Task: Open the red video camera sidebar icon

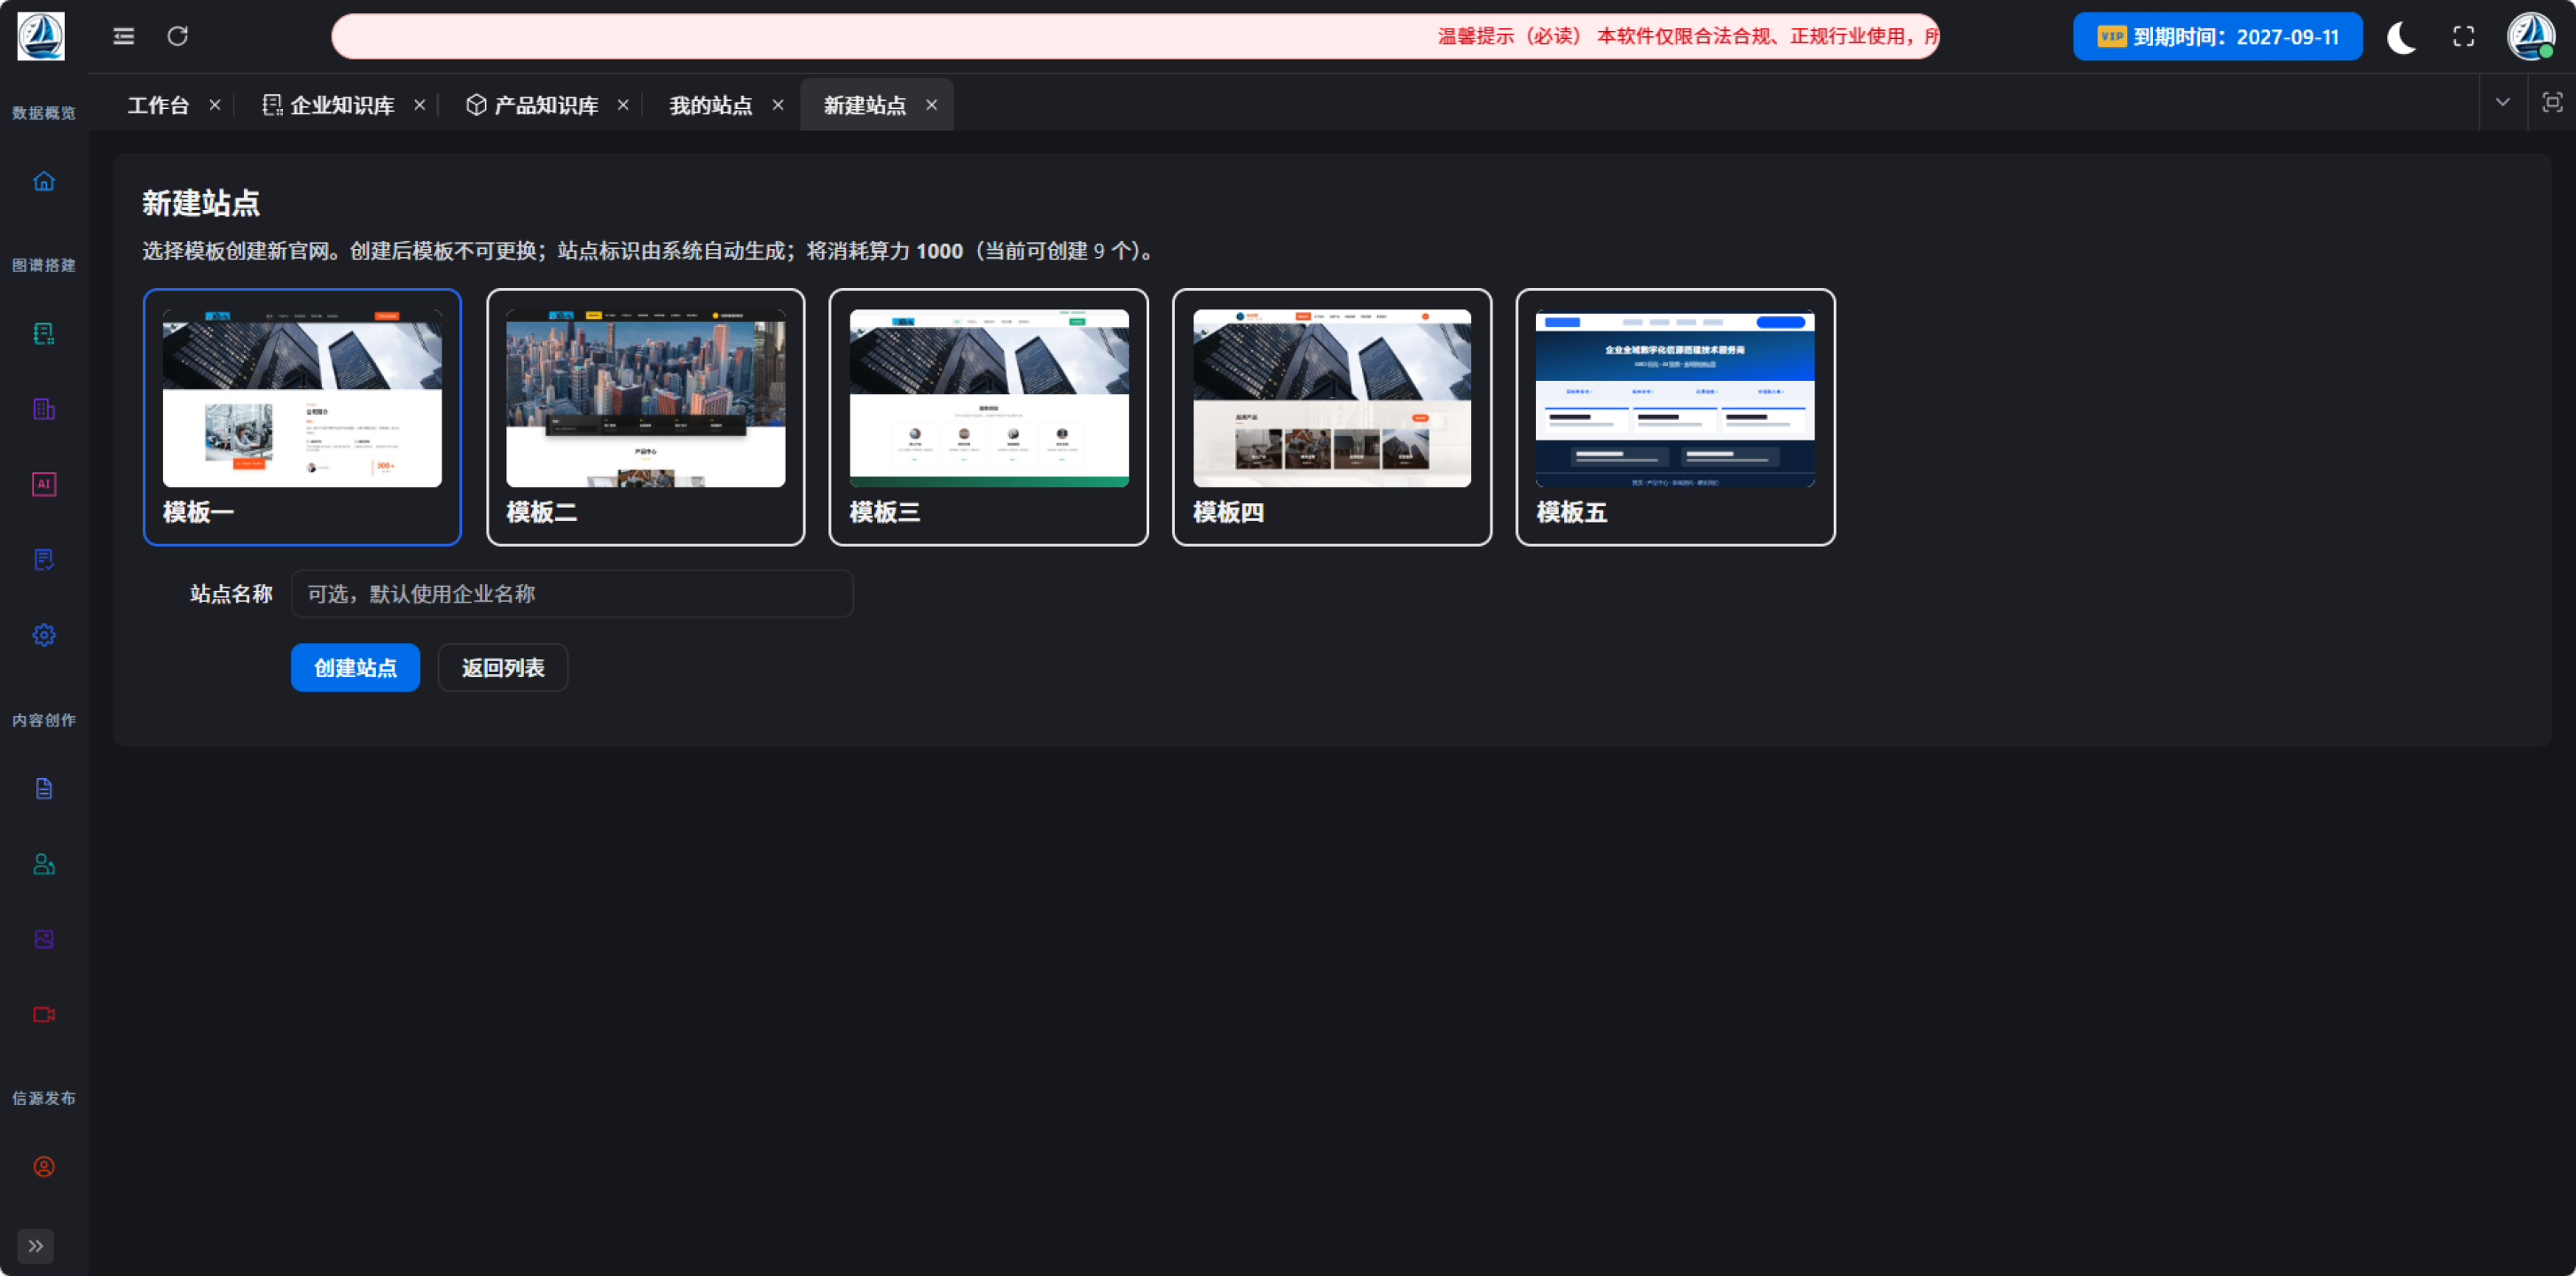Action: click(44, 1015)
